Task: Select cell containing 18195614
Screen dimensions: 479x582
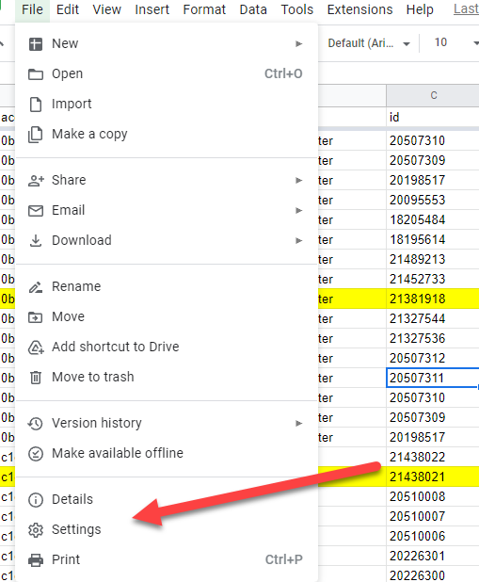Action: (x=433, y=239)
